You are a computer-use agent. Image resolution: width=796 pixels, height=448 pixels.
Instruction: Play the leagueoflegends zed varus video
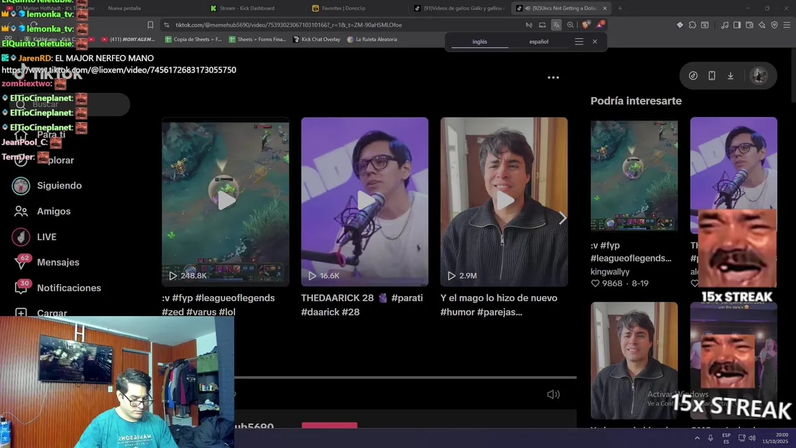pos(226,202)
